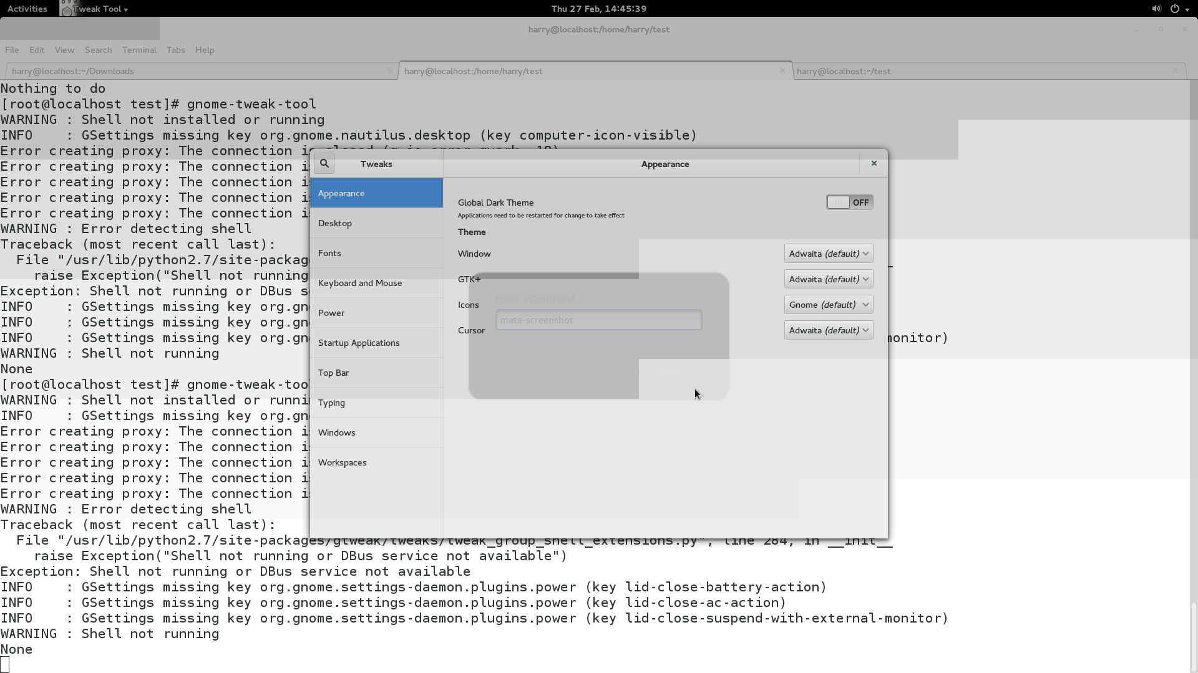
Task: Select Power in the Tweaks sidebar
Action: click(x=376, y=313)
